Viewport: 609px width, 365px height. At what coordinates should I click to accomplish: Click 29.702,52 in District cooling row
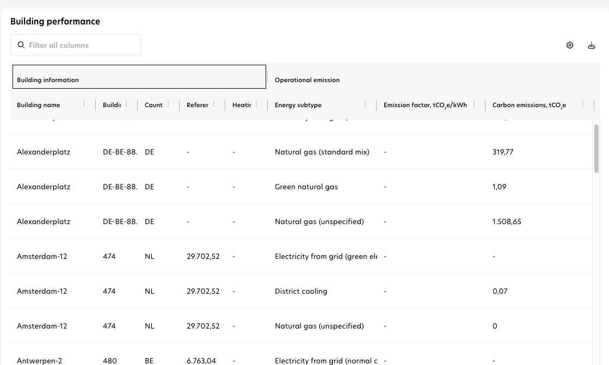click(x=203, y=291)
